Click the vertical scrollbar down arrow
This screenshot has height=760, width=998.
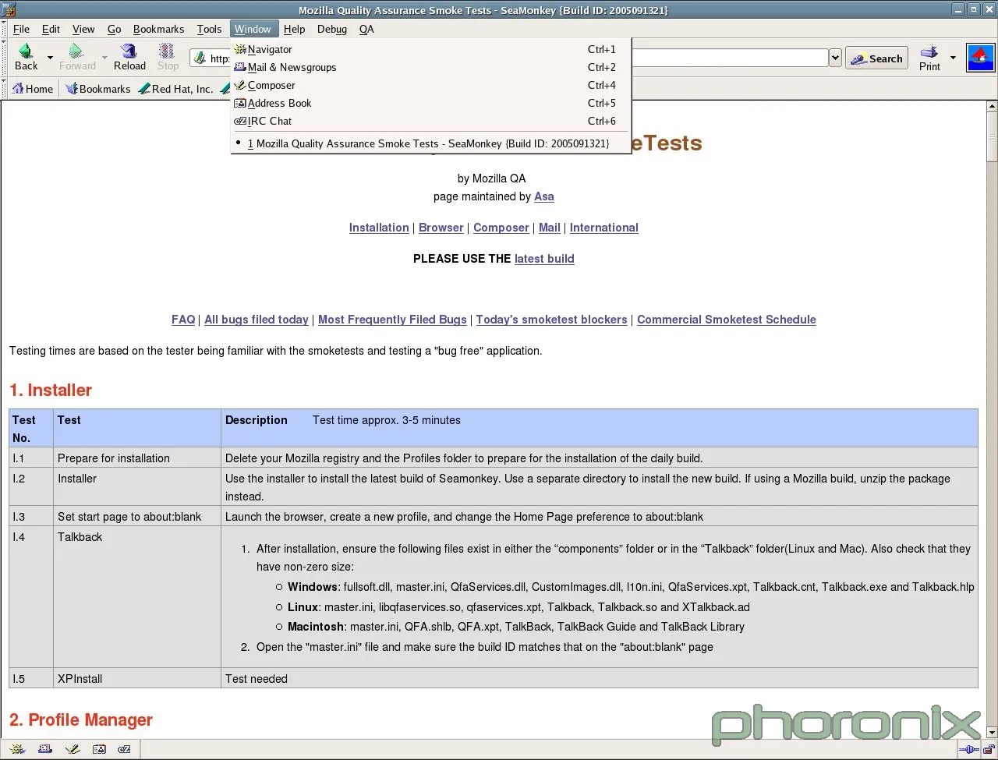(992, 733)
